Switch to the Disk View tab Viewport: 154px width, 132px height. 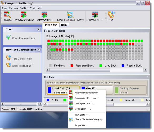(x=51, y=25)
